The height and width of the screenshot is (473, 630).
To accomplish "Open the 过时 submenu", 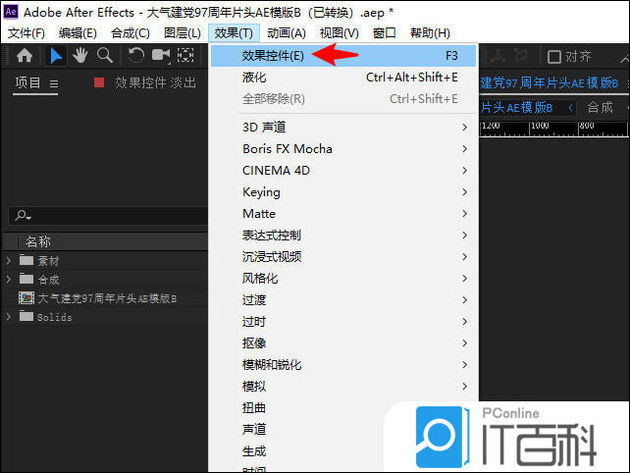I will tap(344, 322).
